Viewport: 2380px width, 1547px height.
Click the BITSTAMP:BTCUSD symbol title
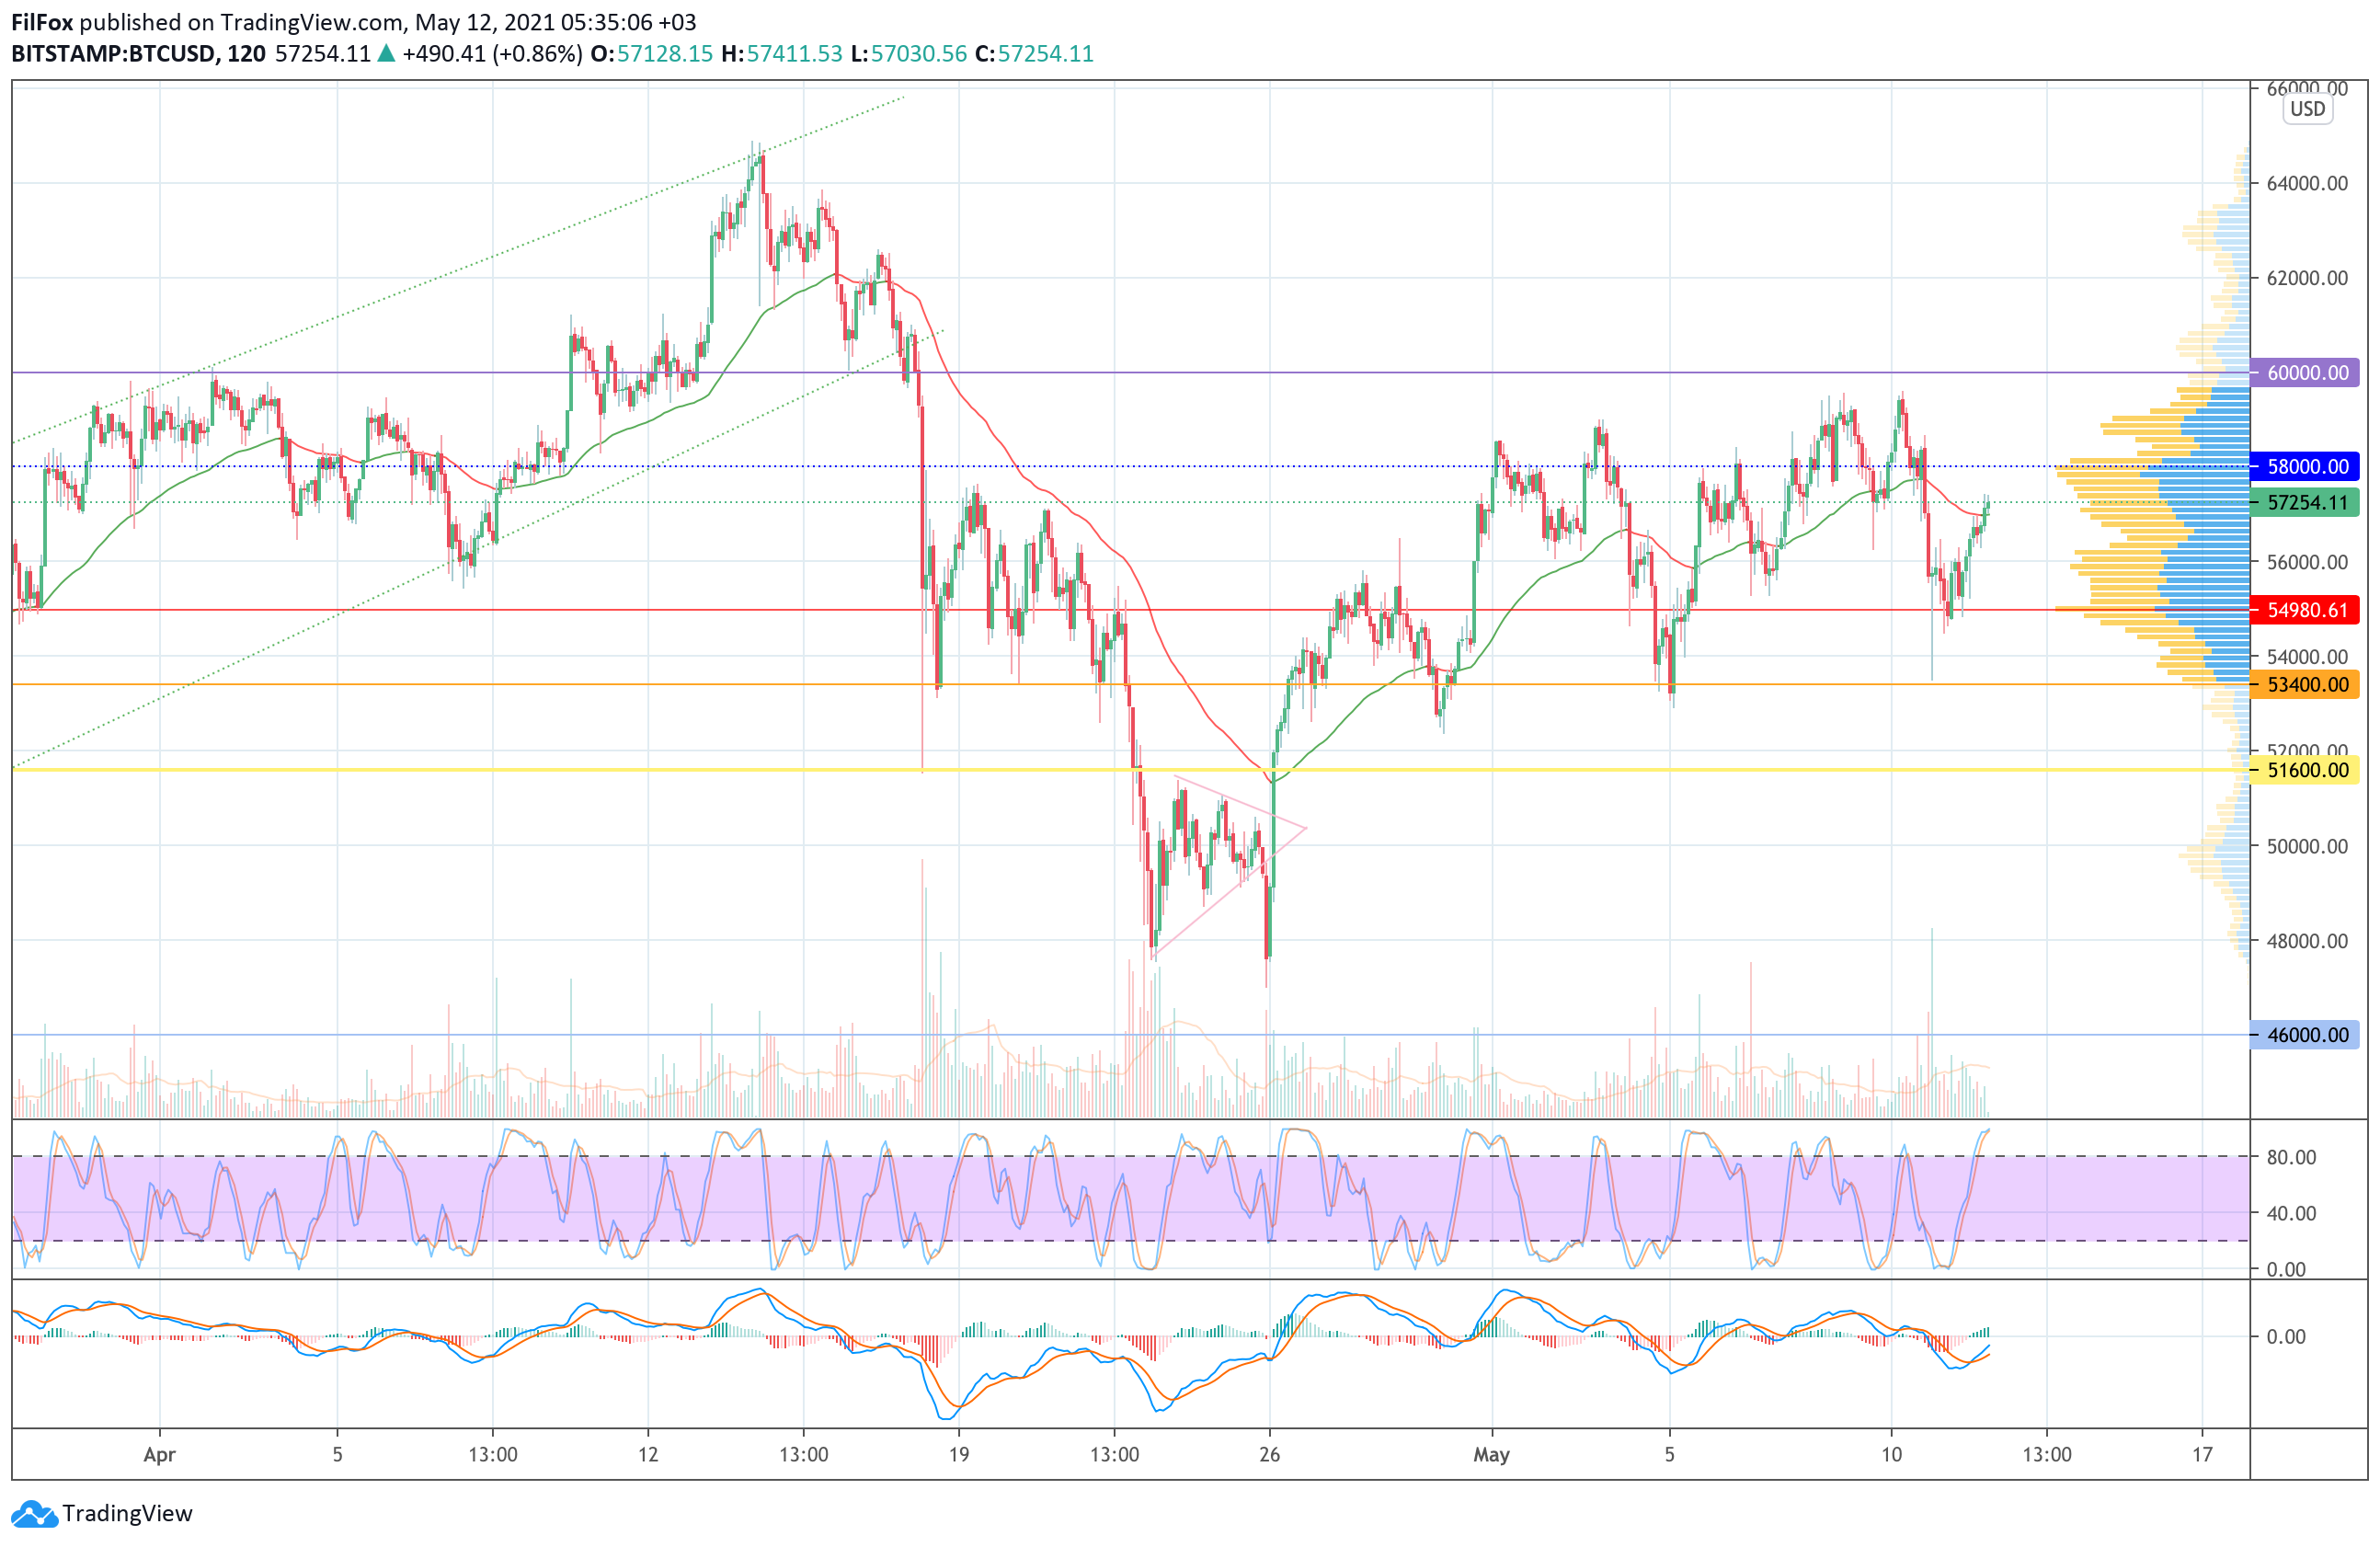coord(114,54)
